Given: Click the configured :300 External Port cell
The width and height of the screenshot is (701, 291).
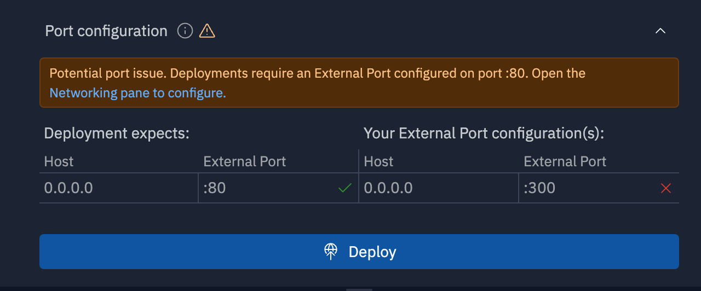Looking at the screenshot, I should tap(539, 188).
